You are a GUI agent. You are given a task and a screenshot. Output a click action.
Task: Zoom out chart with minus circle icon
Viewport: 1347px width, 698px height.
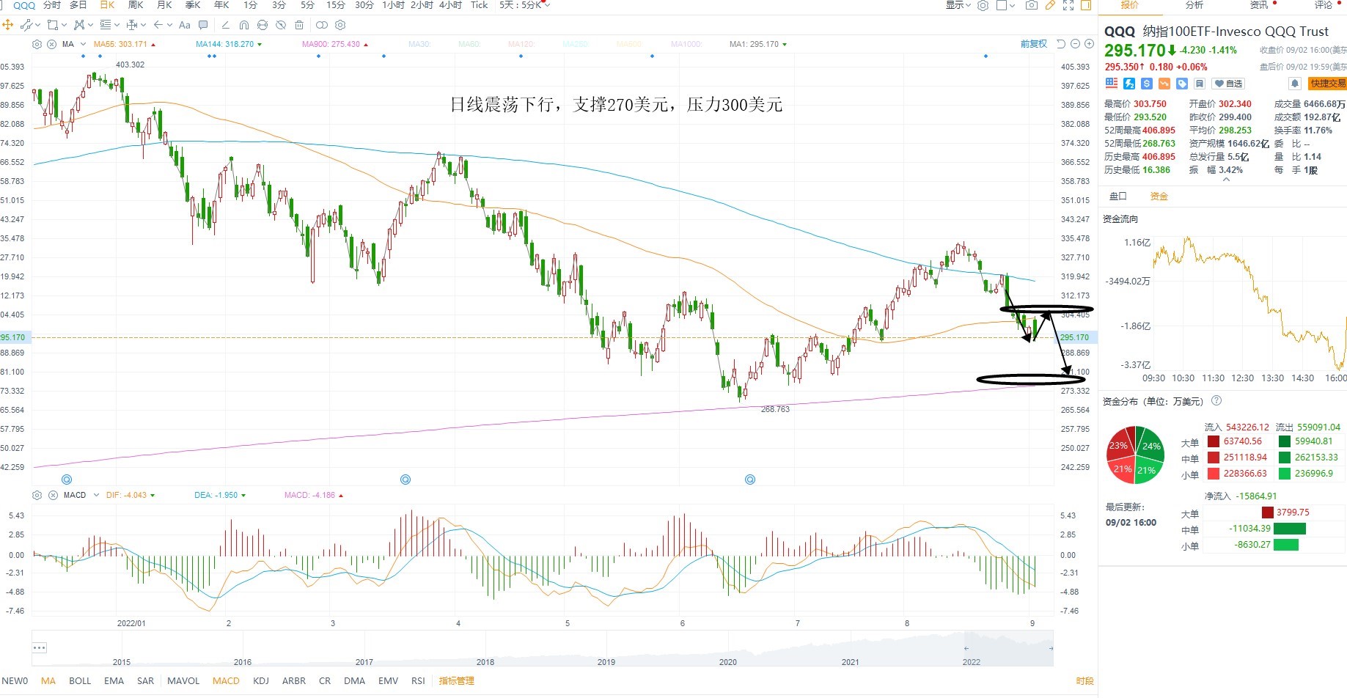[x=1076, y=44]
